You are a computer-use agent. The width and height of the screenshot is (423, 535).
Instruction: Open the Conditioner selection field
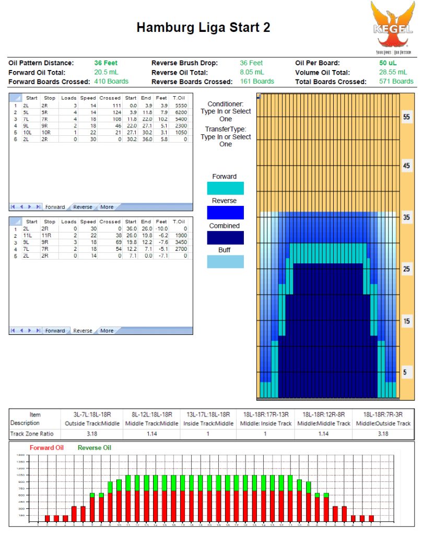click(x=226, y=115)
